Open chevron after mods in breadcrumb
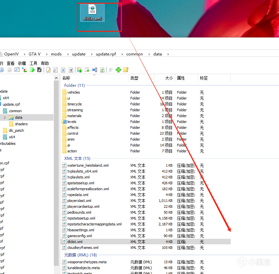The image size is (279, 274). pos(68,54)
